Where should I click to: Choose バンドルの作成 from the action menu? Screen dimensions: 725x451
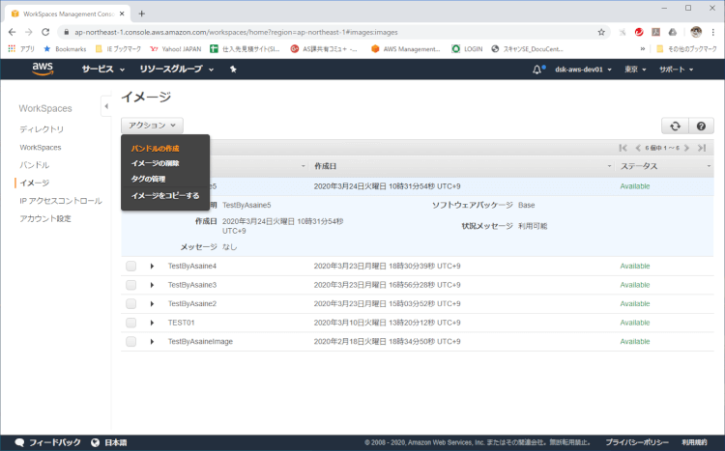point(155,148)
